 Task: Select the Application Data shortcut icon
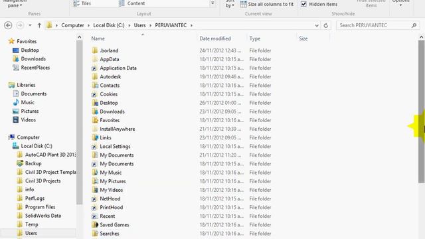pyautogui.click(x=94, y=68)
